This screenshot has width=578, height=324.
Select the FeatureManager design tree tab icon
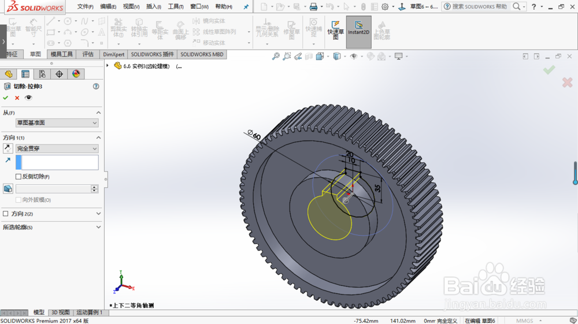[9, 74]
